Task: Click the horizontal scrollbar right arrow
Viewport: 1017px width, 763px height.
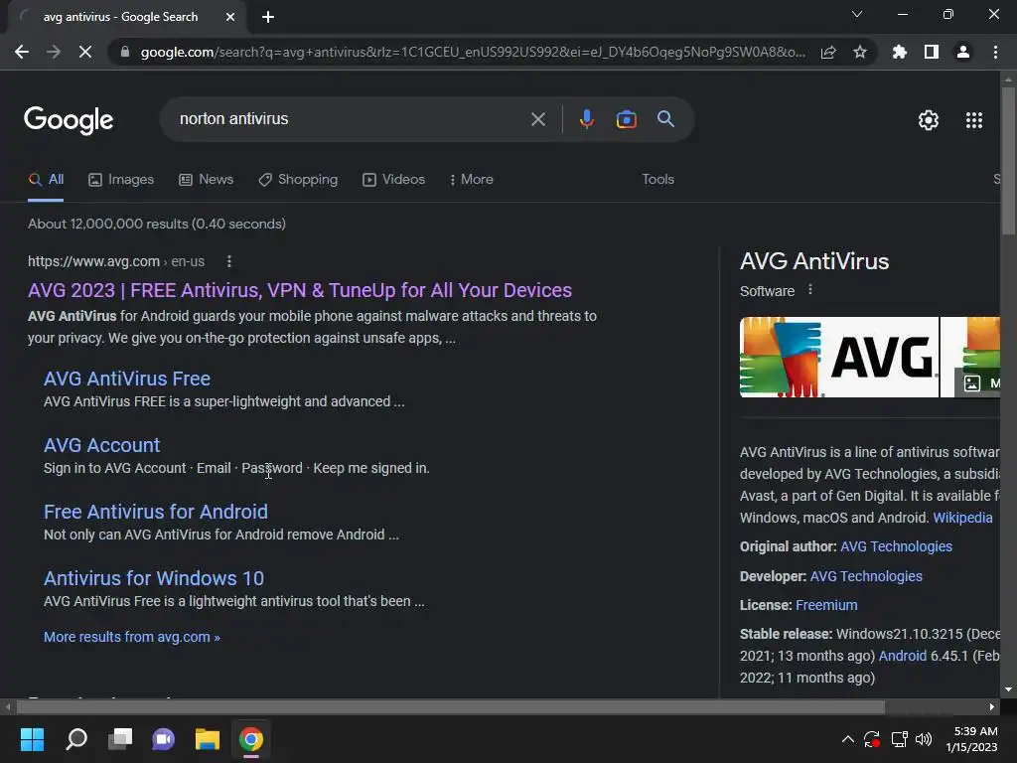Action: (992, 706)
